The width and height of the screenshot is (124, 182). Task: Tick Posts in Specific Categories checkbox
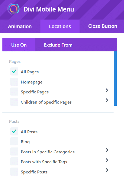14,151
